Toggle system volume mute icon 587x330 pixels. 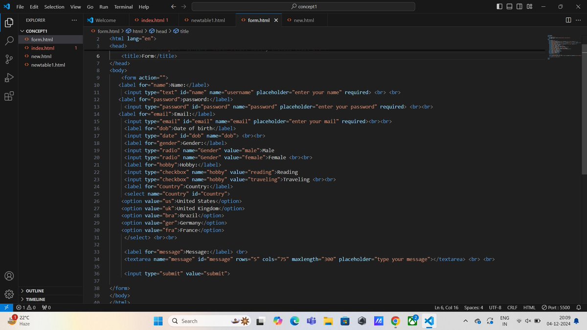point(528,321)
